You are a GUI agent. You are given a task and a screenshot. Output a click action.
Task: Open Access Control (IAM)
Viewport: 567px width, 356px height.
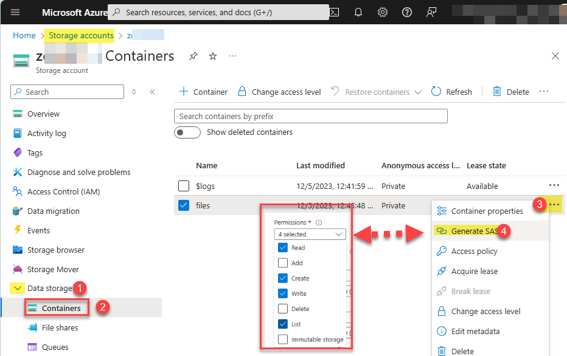64,192
